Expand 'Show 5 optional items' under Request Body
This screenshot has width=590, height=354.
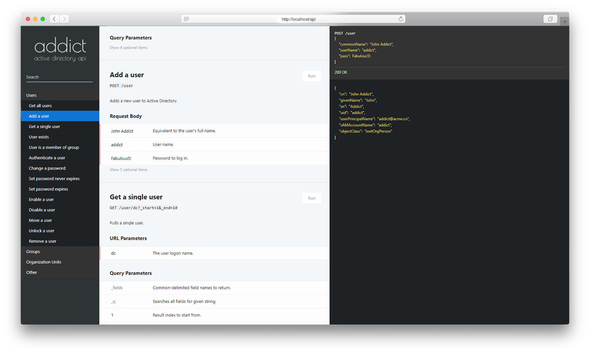[128, 169]
